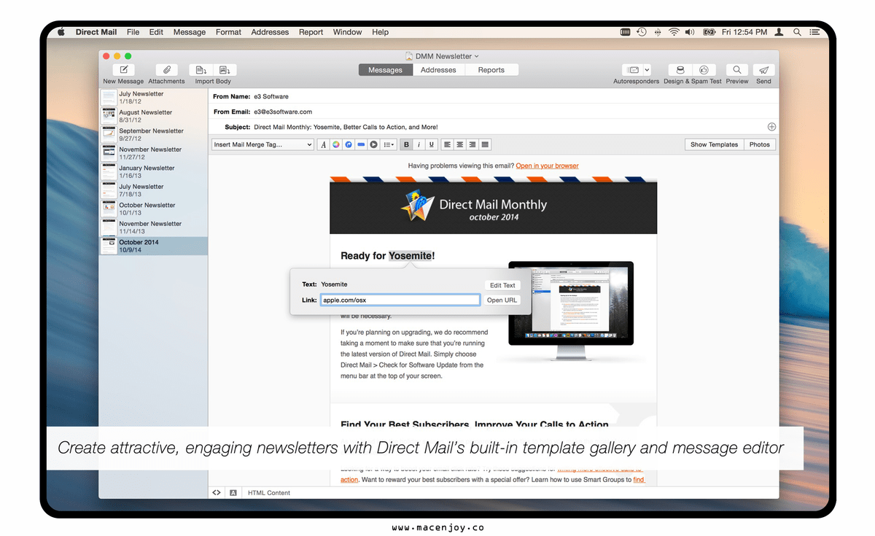Preview the message with magnifier icon
The height and width of the screenshot is (536, 875).
737,70
